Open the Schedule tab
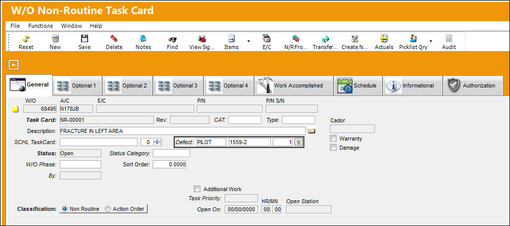The image size is (510, 226). tap(358, 85)
